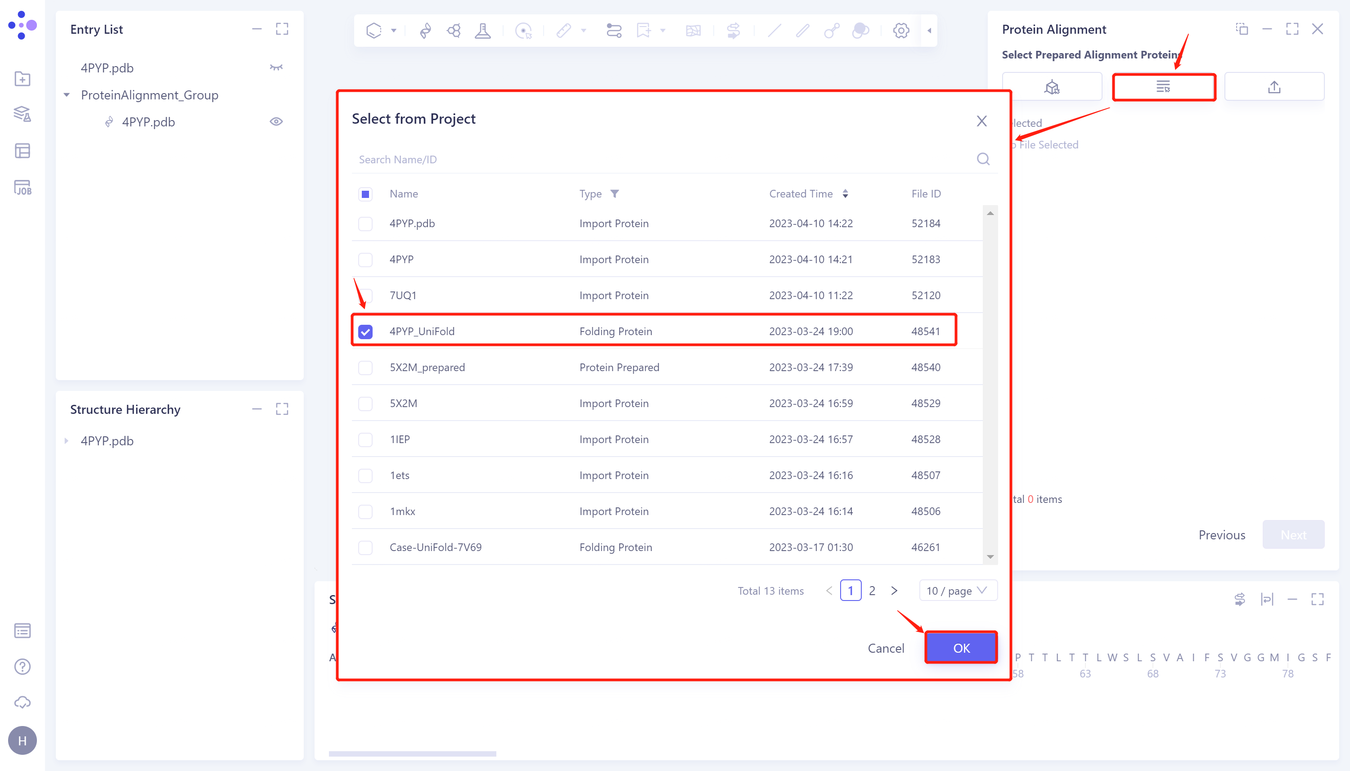
Task: Uncheck the 4PYP_UniFold row checkbox
Action: [365, 331]
